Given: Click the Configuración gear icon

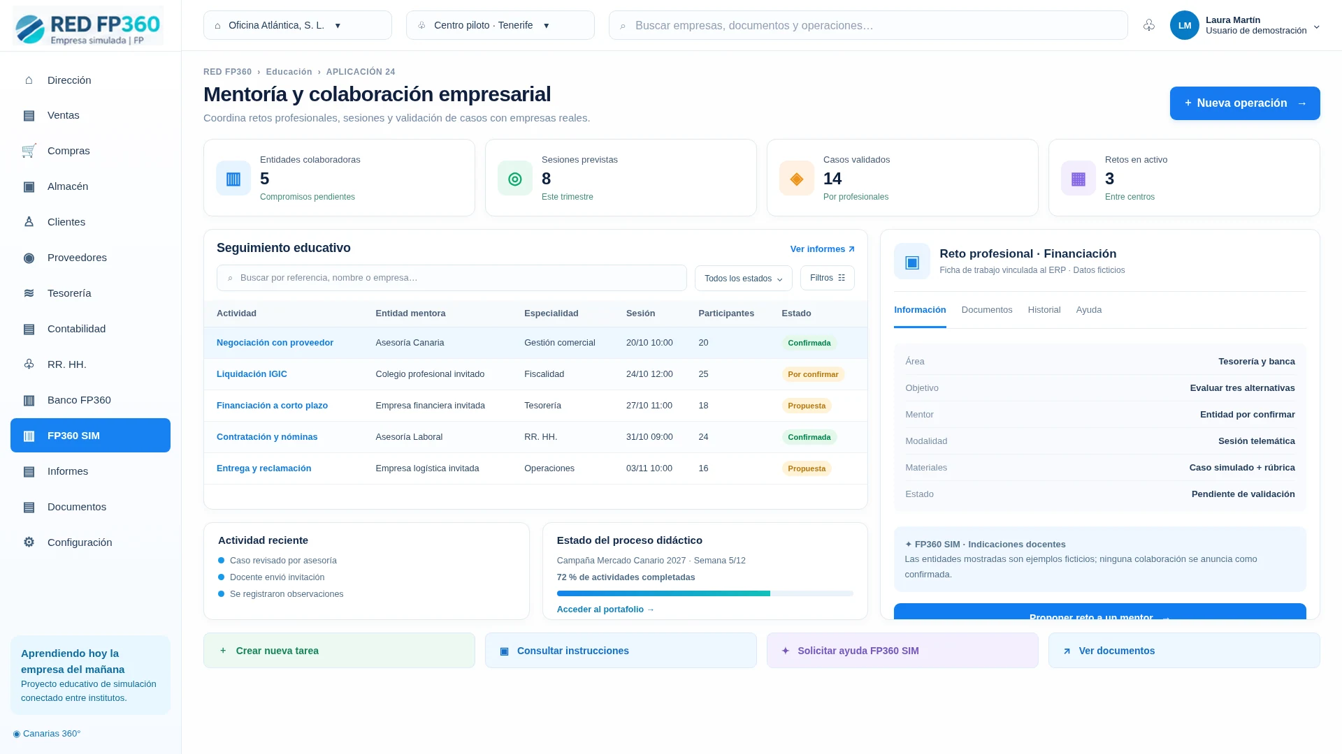Looking at the screenshot, I should pyautogui.click(x=29, y=542).
